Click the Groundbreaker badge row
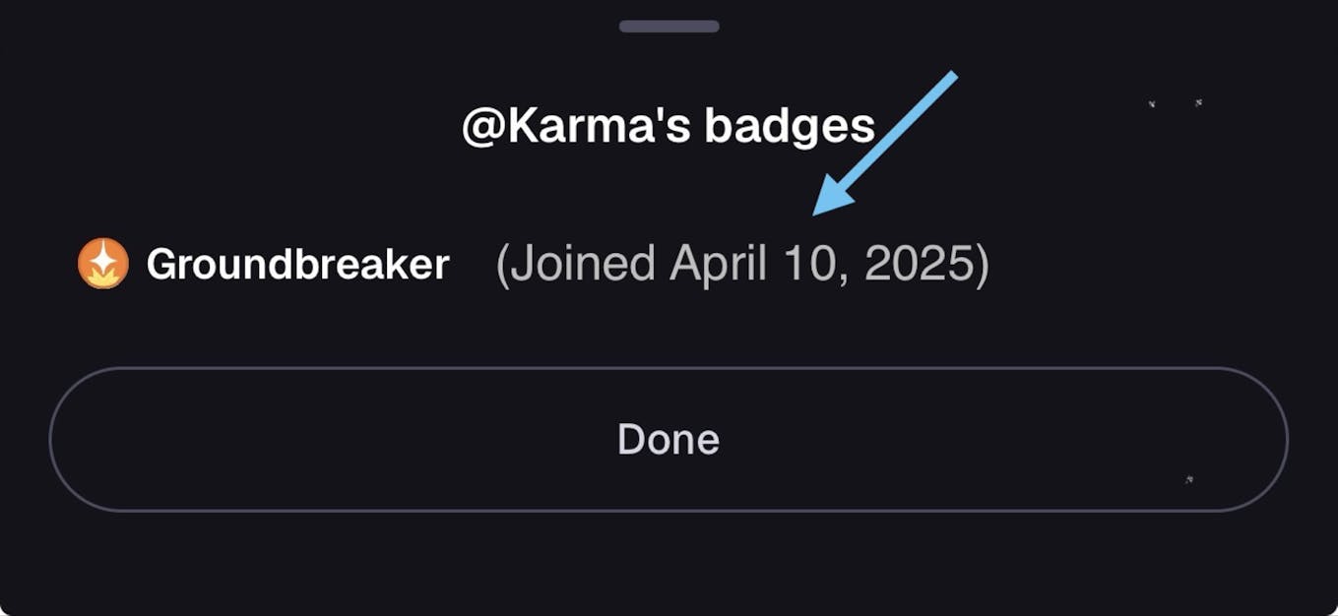Image resolution: width=1338 pixels, height=616 pixels. pos(532,265)
